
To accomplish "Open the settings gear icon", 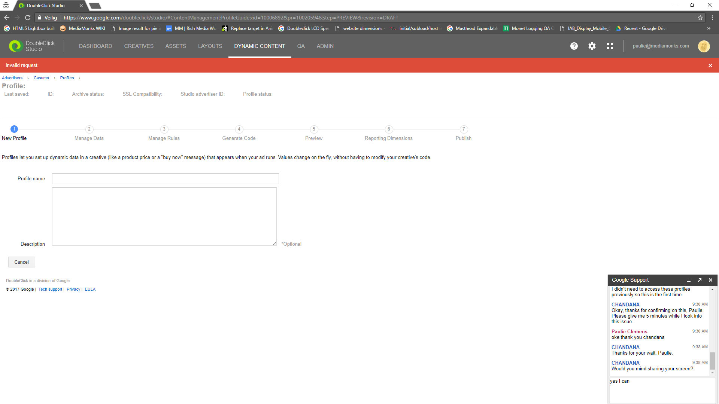I will pyautogui.click(x=592, y=46).
